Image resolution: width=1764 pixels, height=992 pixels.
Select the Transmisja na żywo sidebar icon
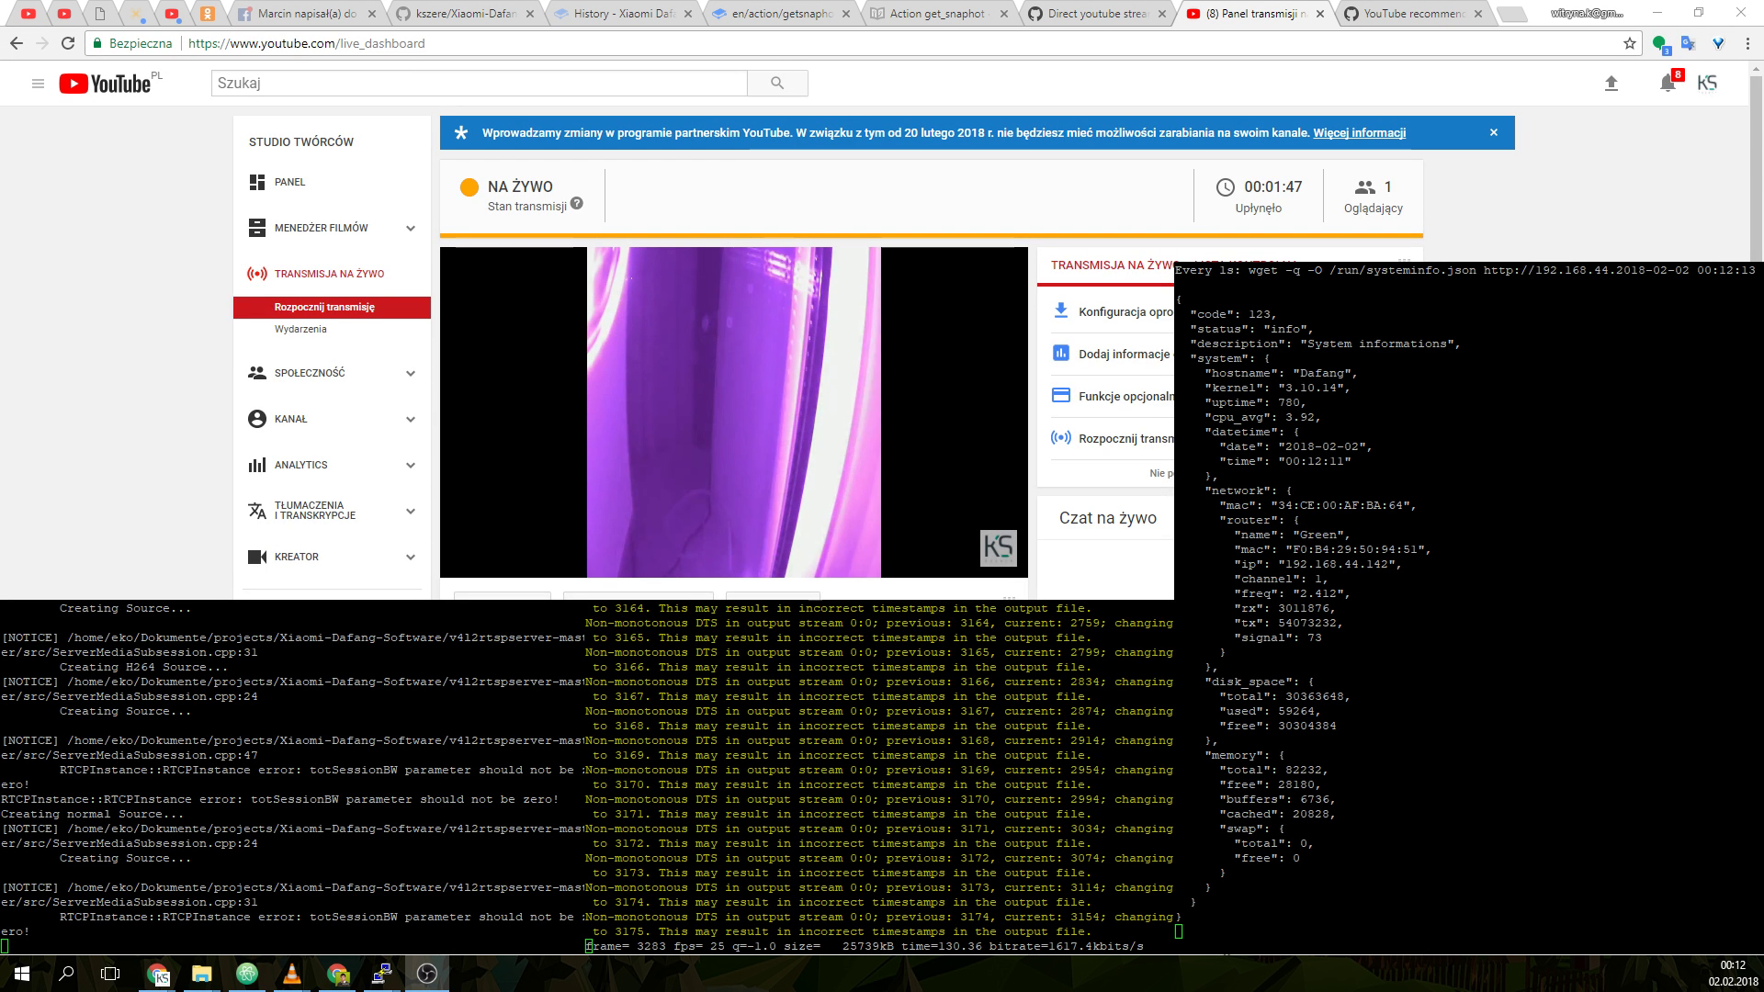click(x=257, y=273)
